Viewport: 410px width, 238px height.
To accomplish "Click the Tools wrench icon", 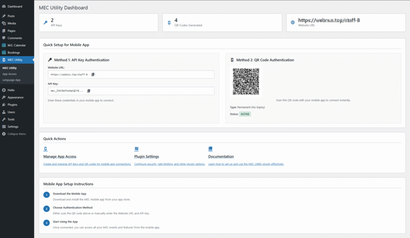I will [x=4, y=119].
